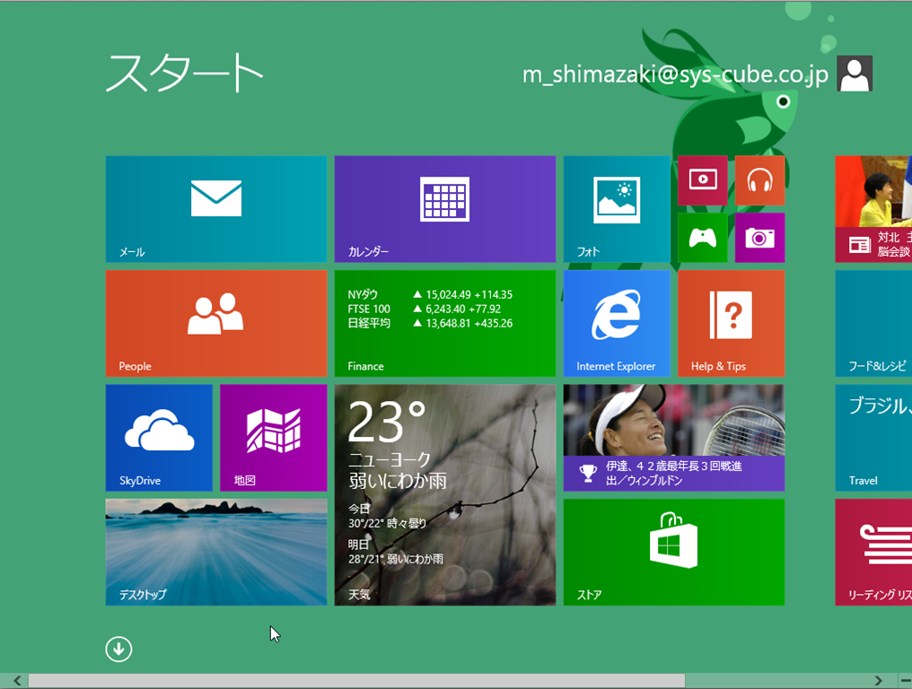Screen dimensions: 912x689
Task: Open the Camera tile
Action: point(759,237)
